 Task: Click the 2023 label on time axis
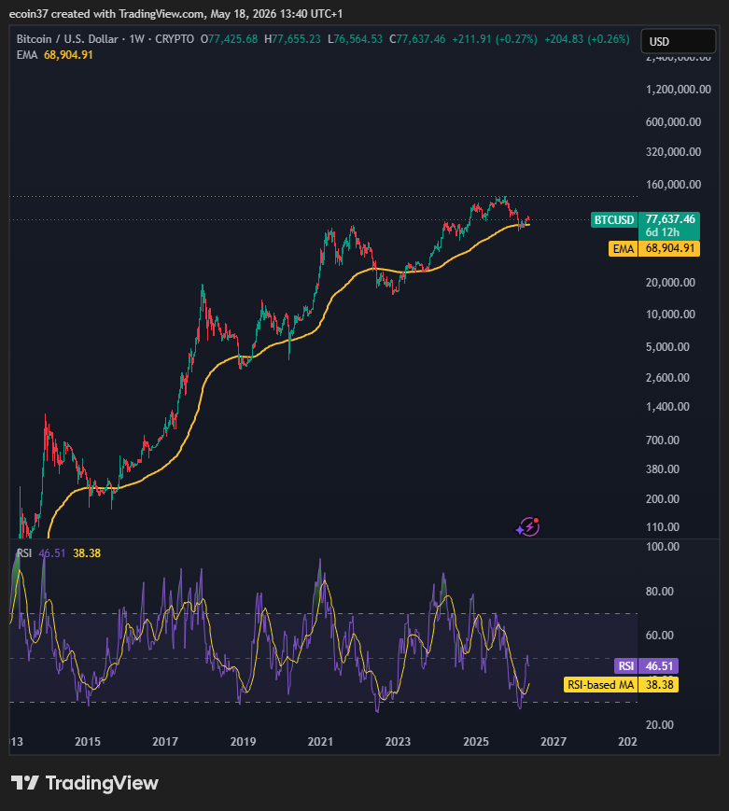pyautogui.click(x=398, y=741)
